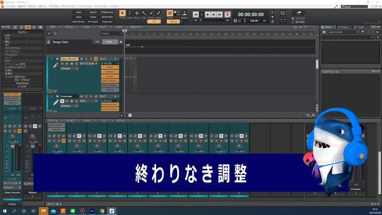The width and height of the screenshot is (382, 215).
Task: Arm record on Clean Reverb track
Action: [91, 59]
